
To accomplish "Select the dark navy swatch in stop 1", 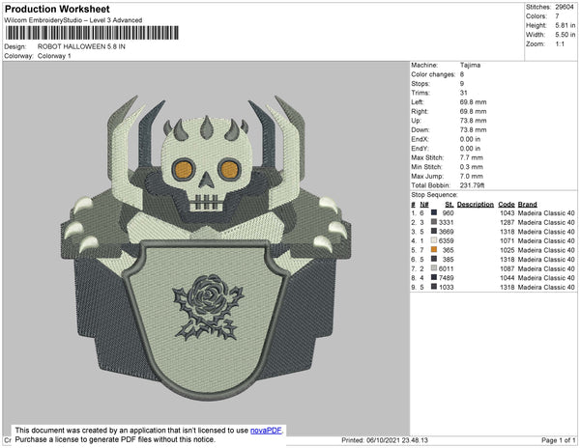I will (x=437, y=213).
